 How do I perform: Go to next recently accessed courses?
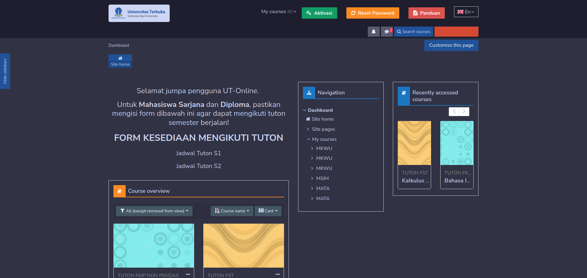[x=464, y=112]
